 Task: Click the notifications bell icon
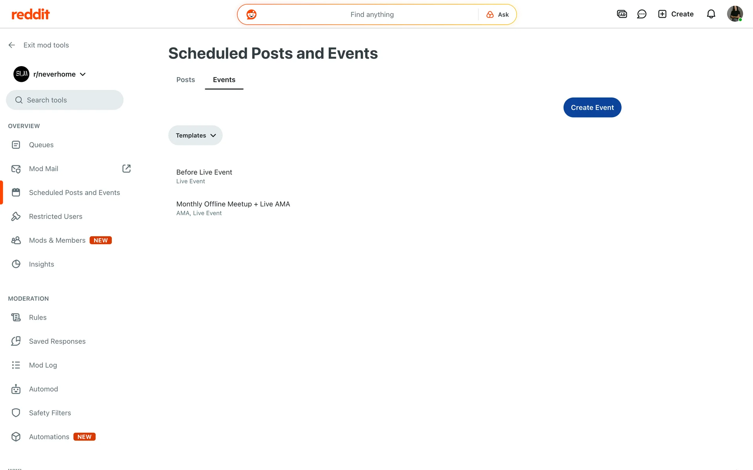711,14
